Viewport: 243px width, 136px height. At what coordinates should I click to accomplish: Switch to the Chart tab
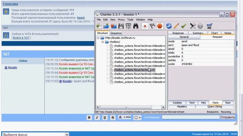(x=214, y=33)
